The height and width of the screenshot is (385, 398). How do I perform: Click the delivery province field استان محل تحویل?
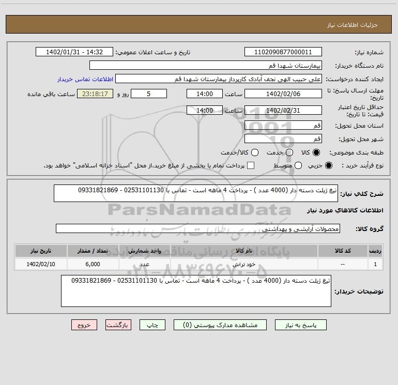[283, 125]
